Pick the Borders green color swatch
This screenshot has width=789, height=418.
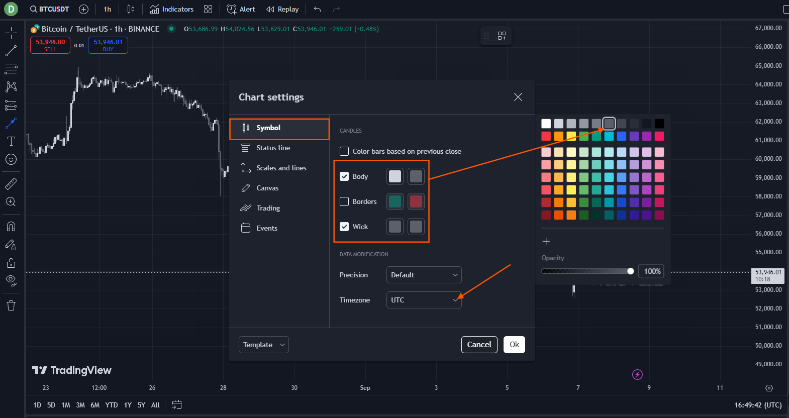tap(395, 201)
